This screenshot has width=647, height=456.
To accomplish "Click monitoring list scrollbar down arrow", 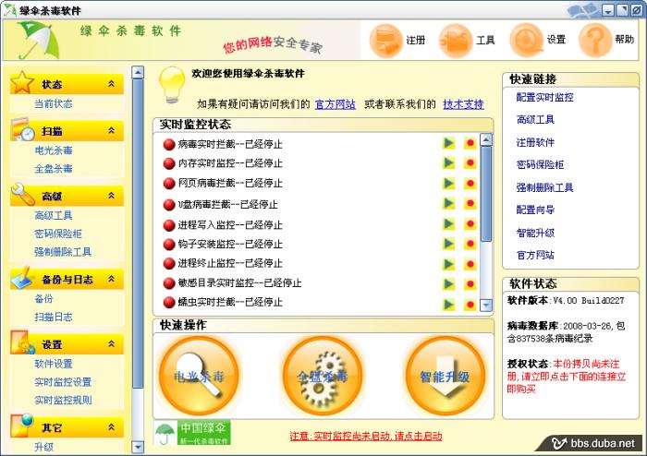I will 486,305.
